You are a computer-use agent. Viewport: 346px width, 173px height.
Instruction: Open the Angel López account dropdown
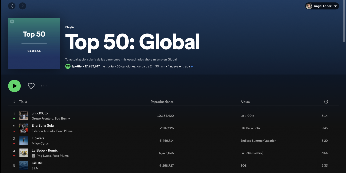tap(322, 6)
